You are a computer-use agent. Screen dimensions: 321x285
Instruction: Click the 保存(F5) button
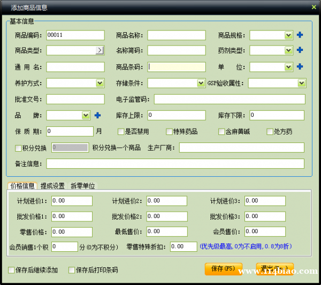[223, 269]
